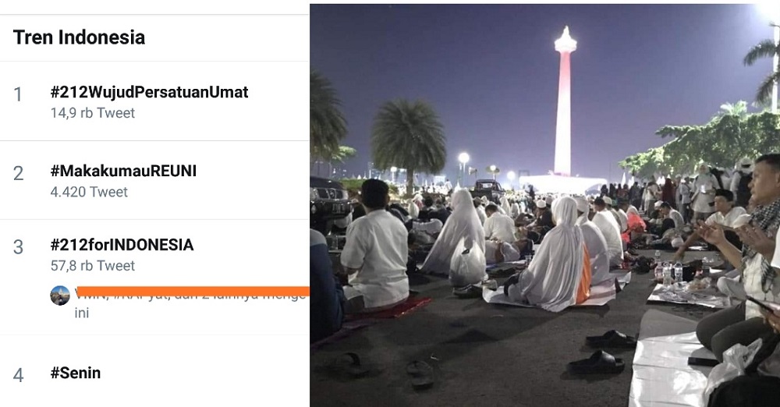Click the parked dark car in photo

click(x=329, y=204)
